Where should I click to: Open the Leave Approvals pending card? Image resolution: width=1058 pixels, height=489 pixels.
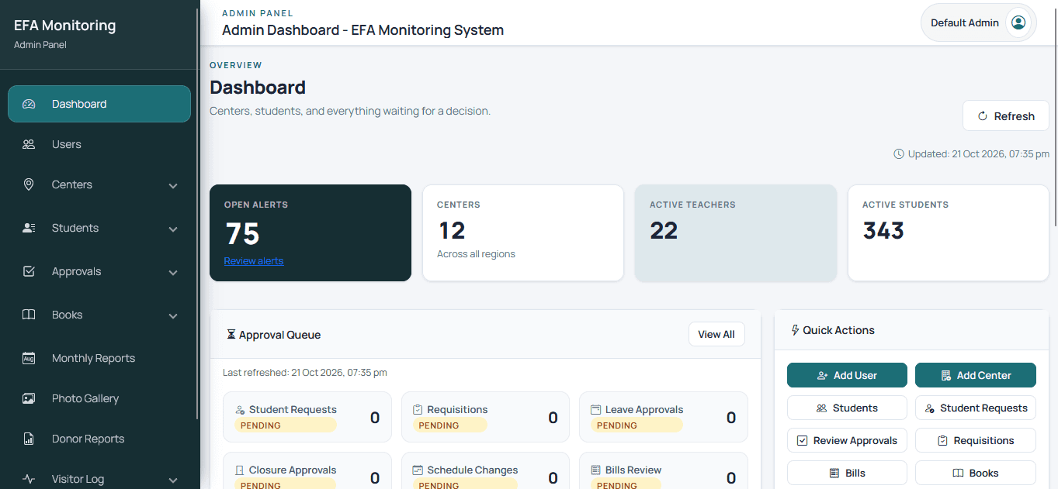[x=664, y=417]
